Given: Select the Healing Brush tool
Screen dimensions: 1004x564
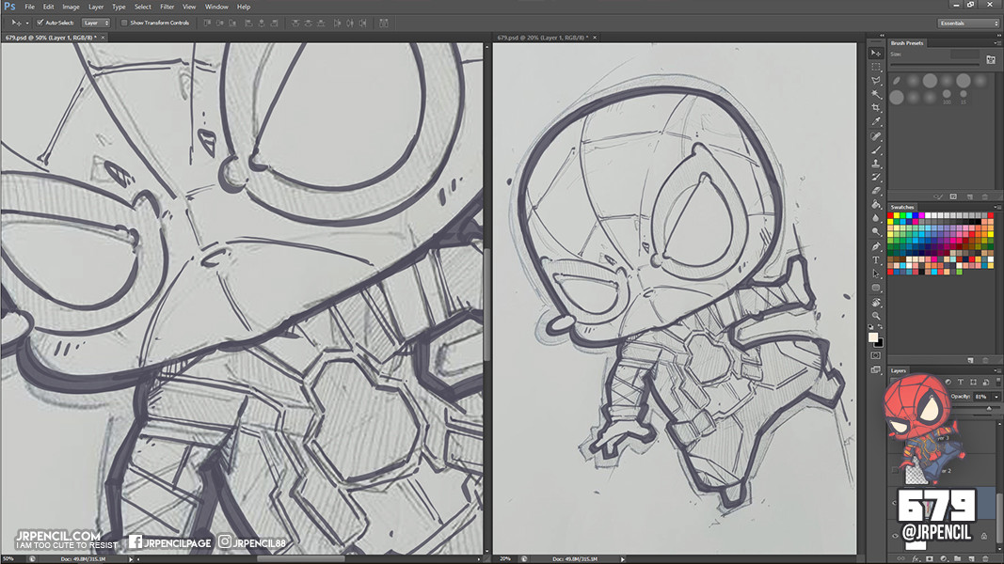Looking at the screenshot, I should [876, 136].
